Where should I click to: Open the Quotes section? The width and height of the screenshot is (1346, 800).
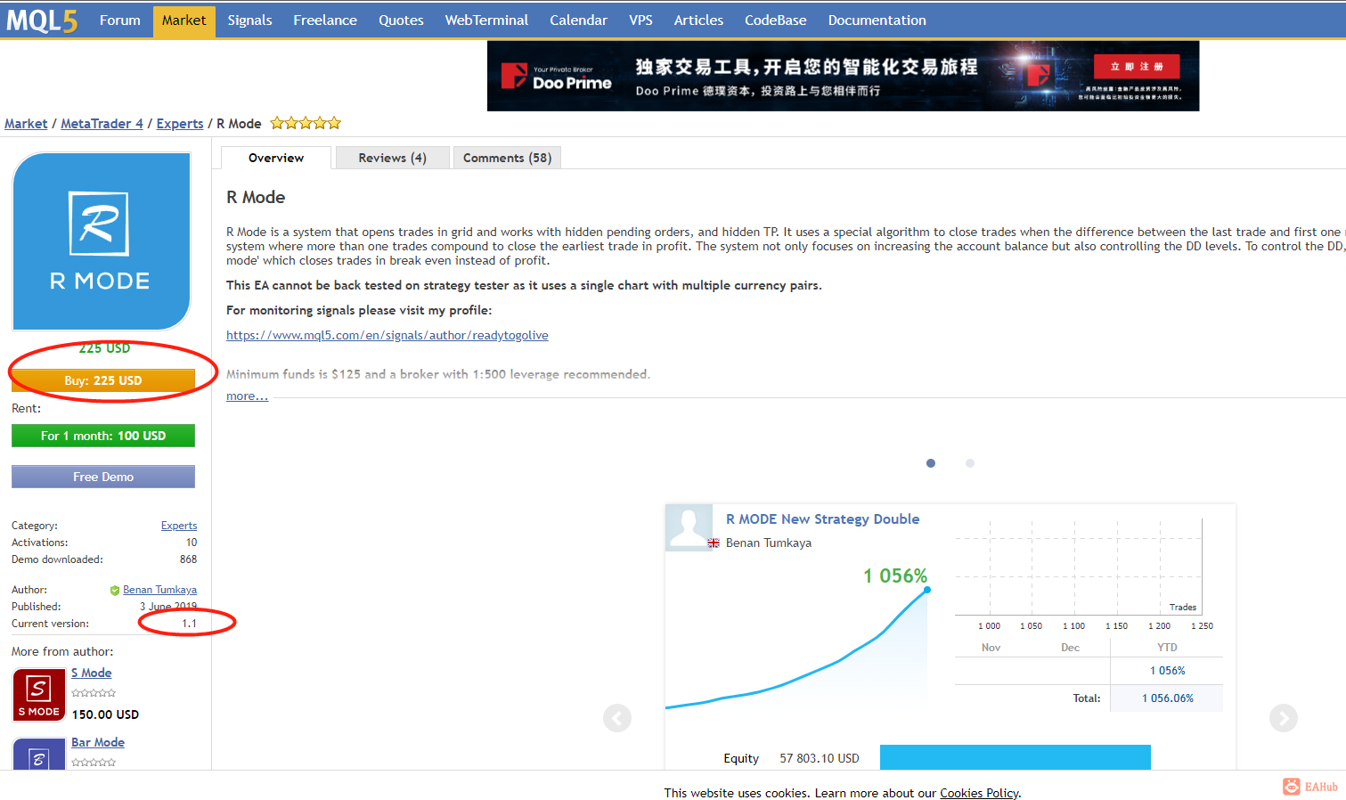pyautogui.click(x=401, y=20)
